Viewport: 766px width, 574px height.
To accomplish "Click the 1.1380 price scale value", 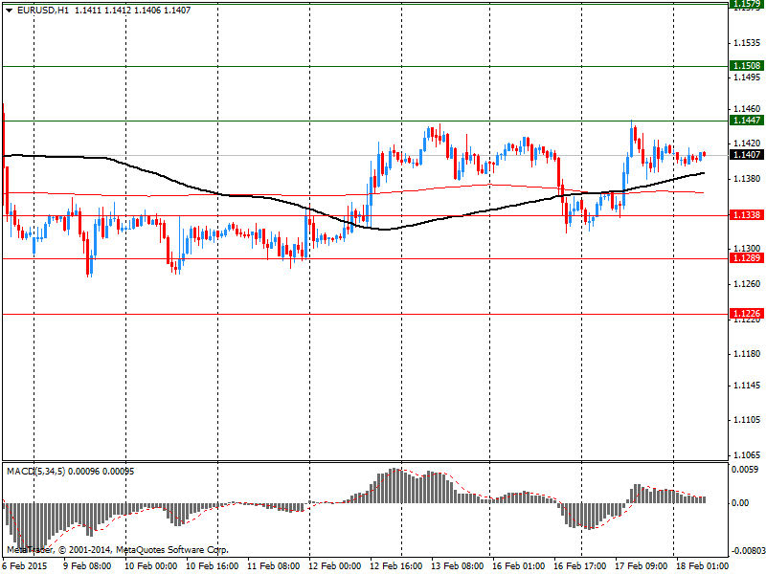I will [747, 178].
